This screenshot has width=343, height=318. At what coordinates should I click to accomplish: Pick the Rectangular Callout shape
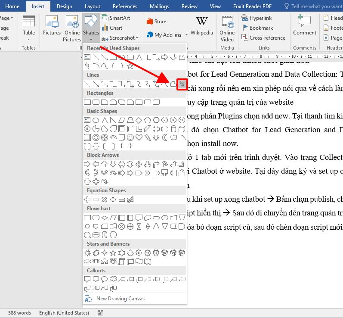[87, 279]
